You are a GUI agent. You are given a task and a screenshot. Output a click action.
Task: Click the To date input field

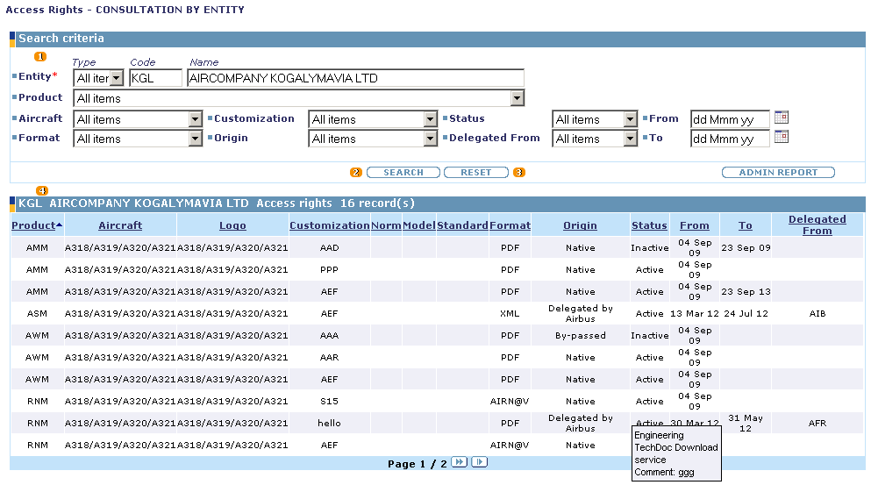tap(730, 139)
